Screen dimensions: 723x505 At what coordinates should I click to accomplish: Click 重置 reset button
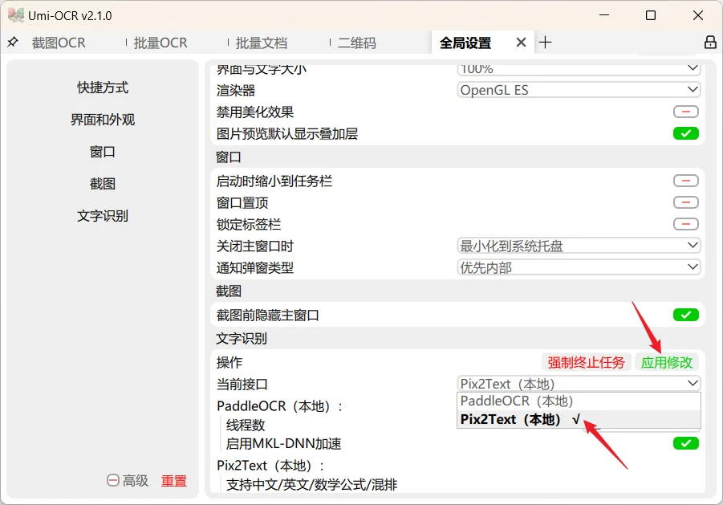click(x=174, y=481)
